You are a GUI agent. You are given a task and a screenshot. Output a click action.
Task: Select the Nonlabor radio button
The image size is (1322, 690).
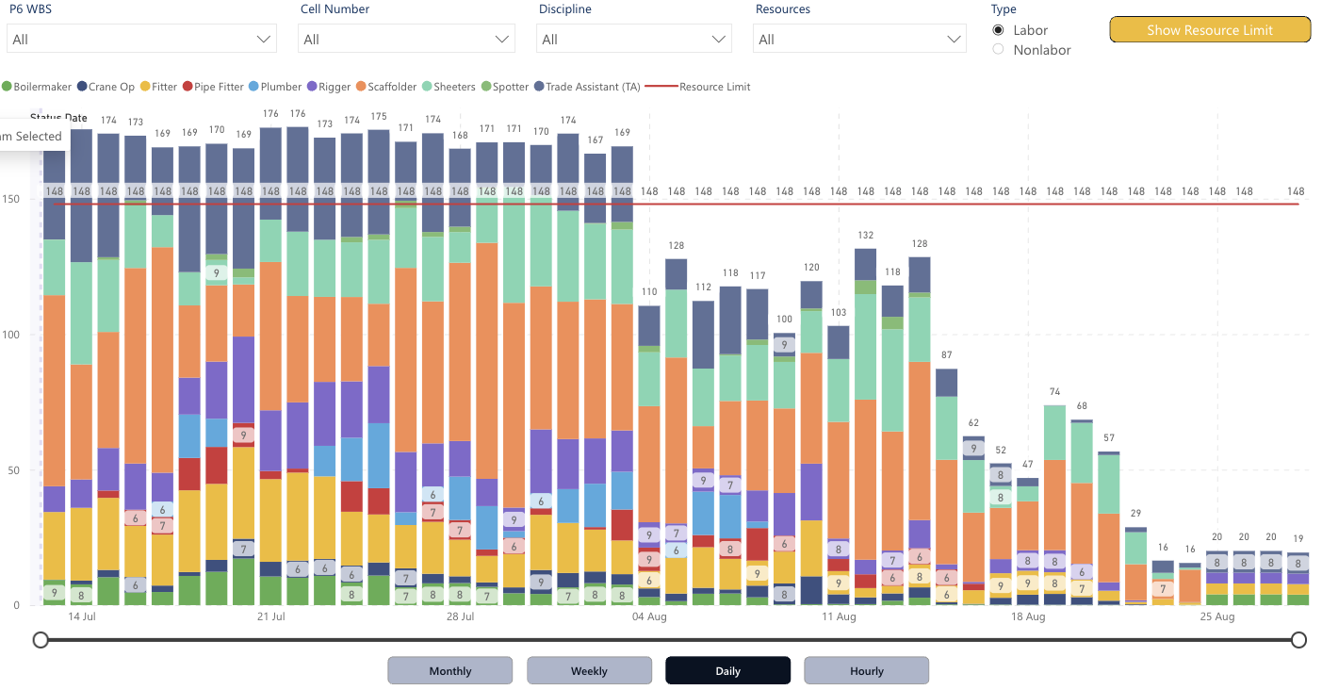point(999,50)
